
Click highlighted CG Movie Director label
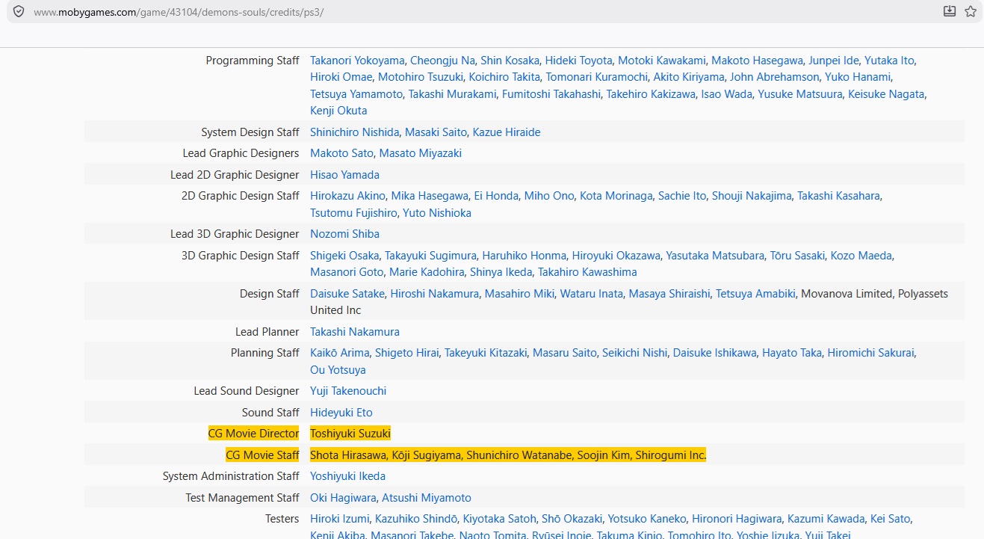tap(253, 434)
